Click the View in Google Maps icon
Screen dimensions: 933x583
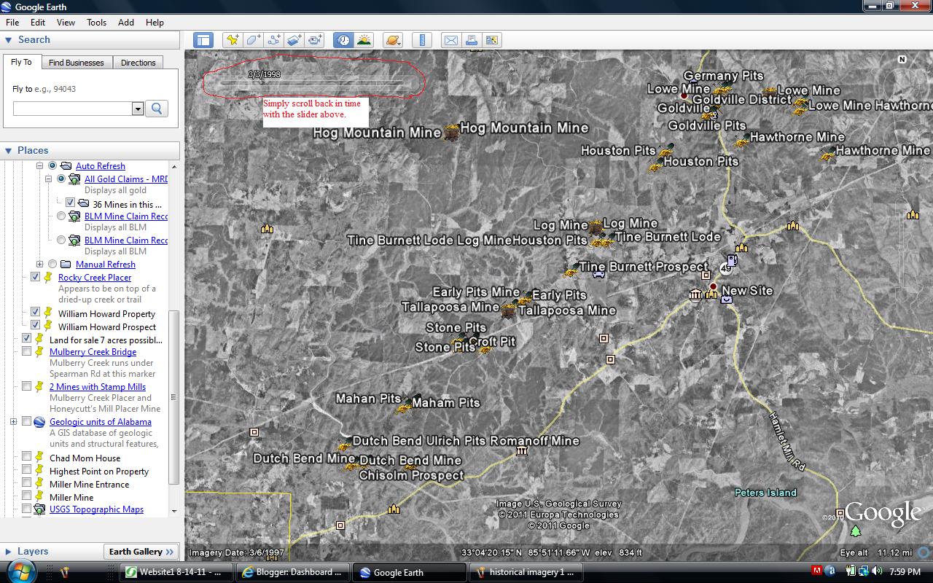pos(492,40)
